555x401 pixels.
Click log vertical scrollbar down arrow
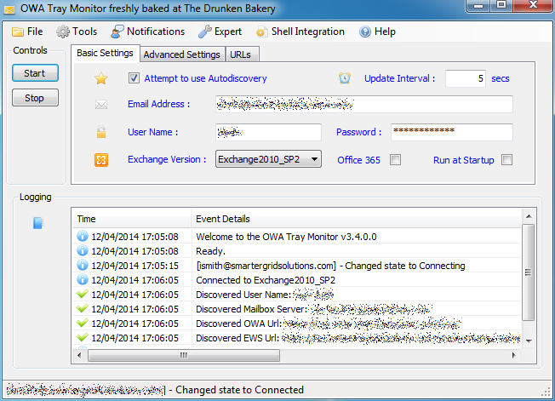pyautogui.click(x=529, y=341)
